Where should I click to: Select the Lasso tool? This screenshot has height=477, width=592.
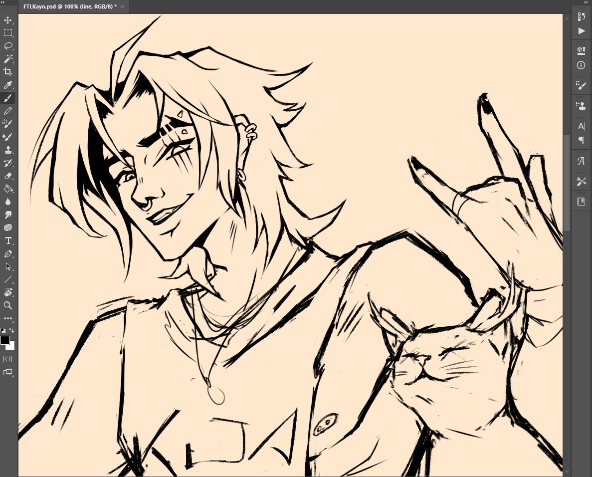click(8, 46)
